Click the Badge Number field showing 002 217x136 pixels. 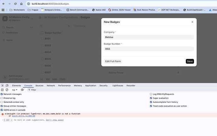pos(149,49)
